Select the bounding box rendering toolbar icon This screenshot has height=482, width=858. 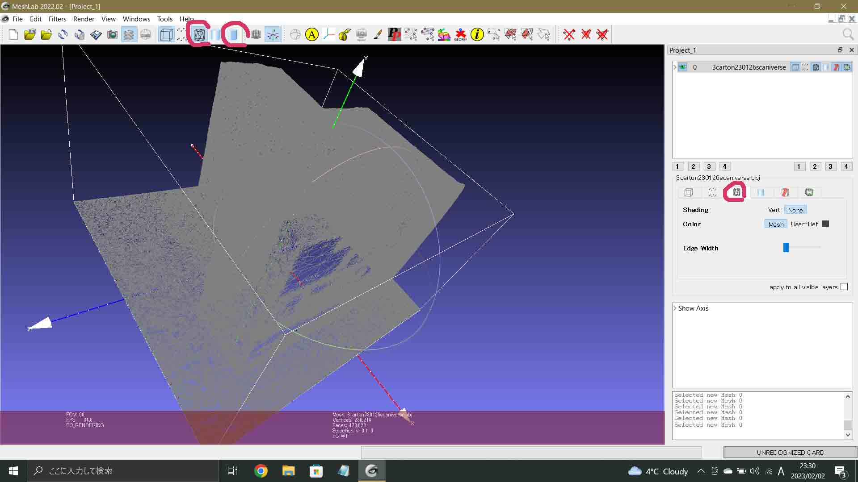166,34
